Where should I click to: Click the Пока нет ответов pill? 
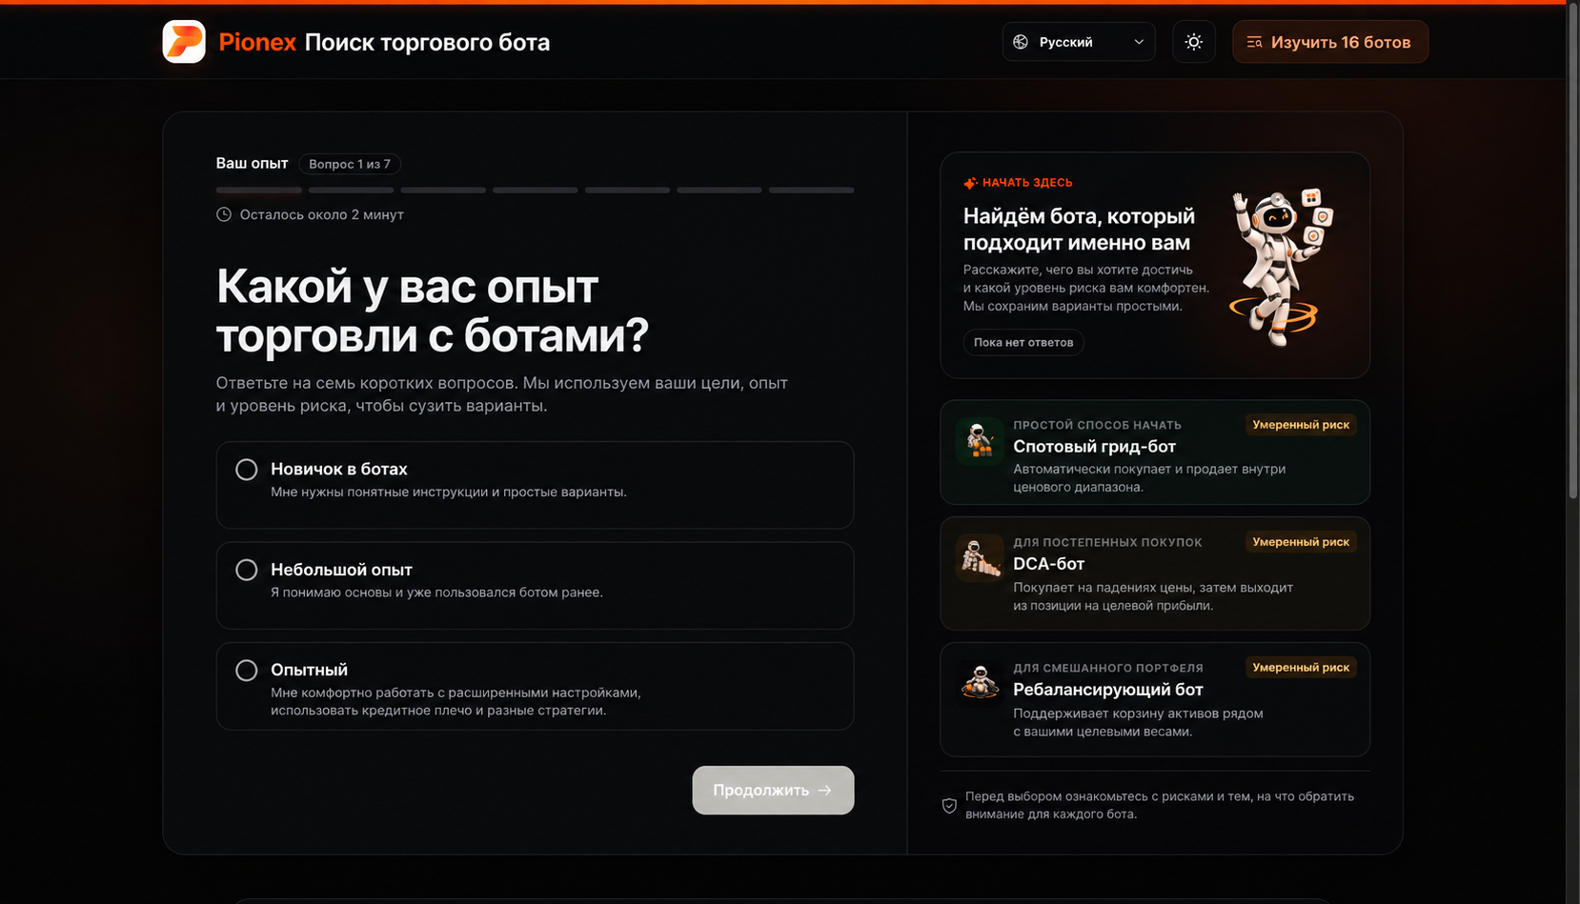pyautogui.click(x=1023, y=342)
